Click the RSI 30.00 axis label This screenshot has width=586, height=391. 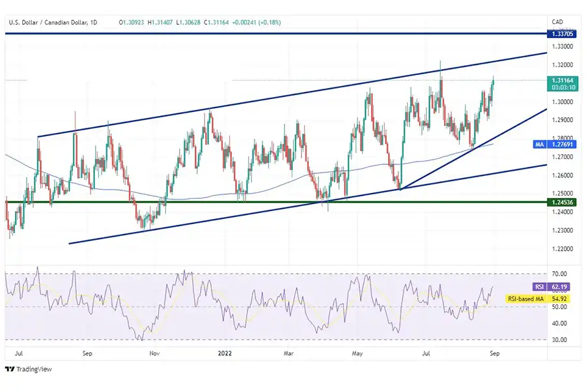coord(559,340)
